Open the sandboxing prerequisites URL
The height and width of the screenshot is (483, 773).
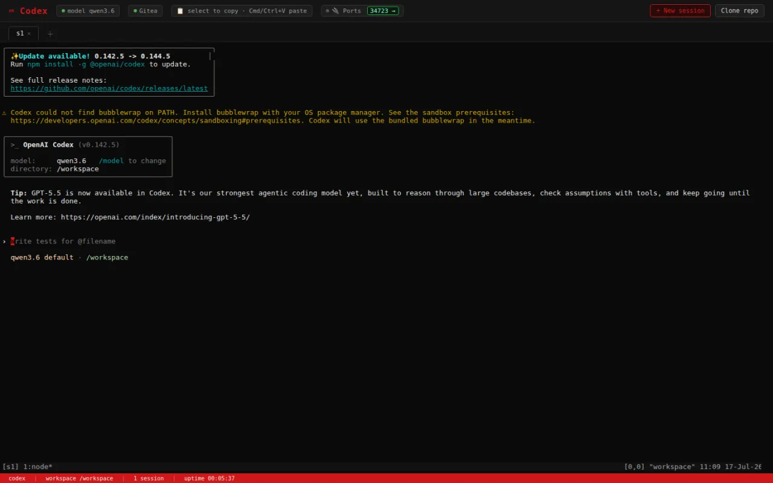(x=155, y=121)
